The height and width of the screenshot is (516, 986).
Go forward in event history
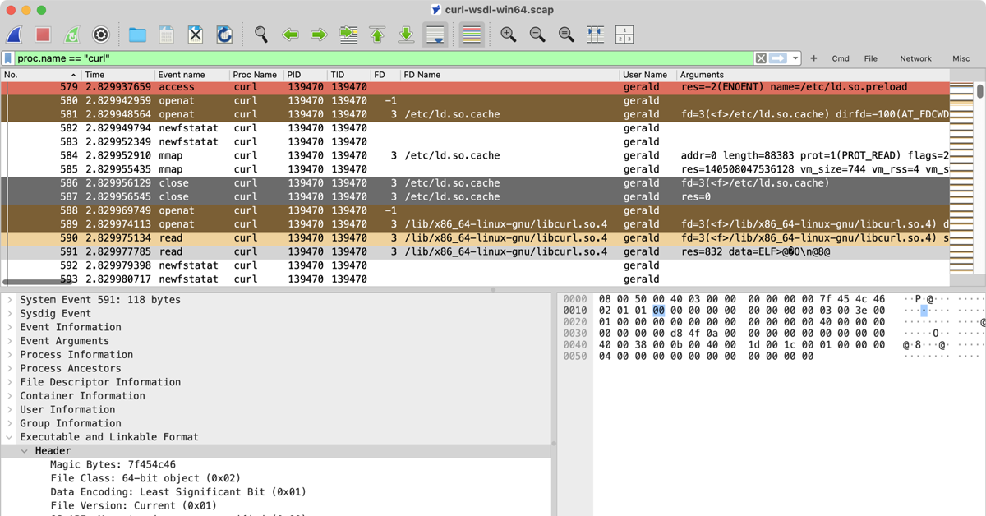point(318,35)
